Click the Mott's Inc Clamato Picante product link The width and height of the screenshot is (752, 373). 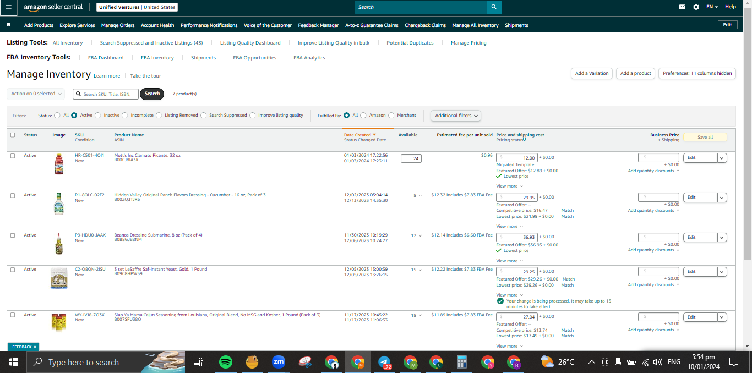click(147, 156)
